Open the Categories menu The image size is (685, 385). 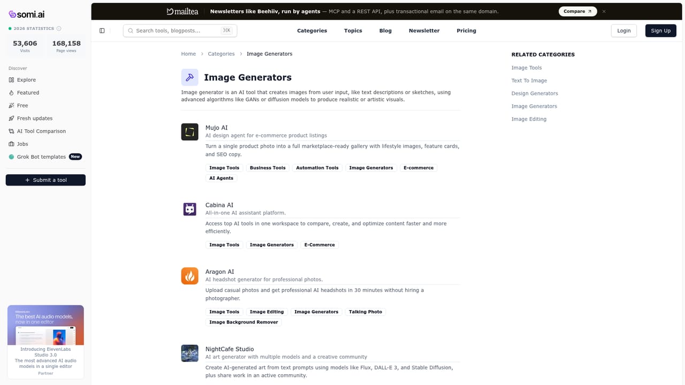click(x=312, y=30)
